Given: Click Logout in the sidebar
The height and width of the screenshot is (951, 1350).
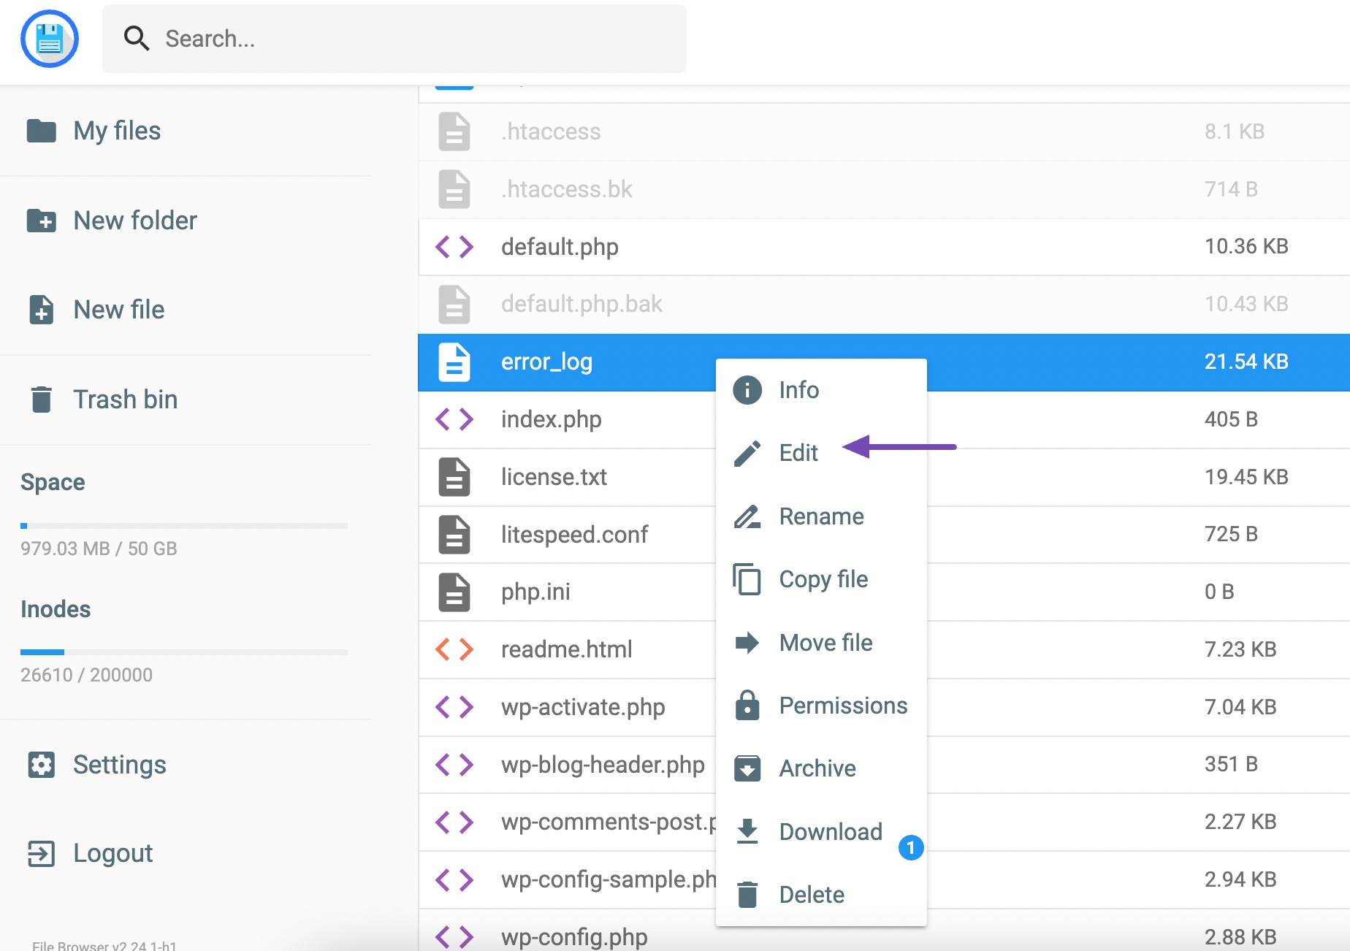Looking at the screenshot, I should coord(113,853).
